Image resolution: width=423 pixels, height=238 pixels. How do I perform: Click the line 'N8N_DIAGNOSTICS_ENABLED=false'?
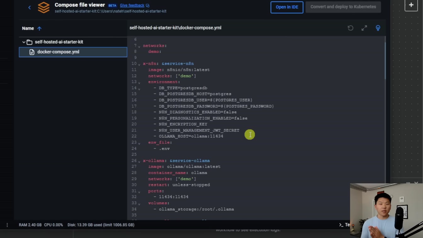[198, 112]
